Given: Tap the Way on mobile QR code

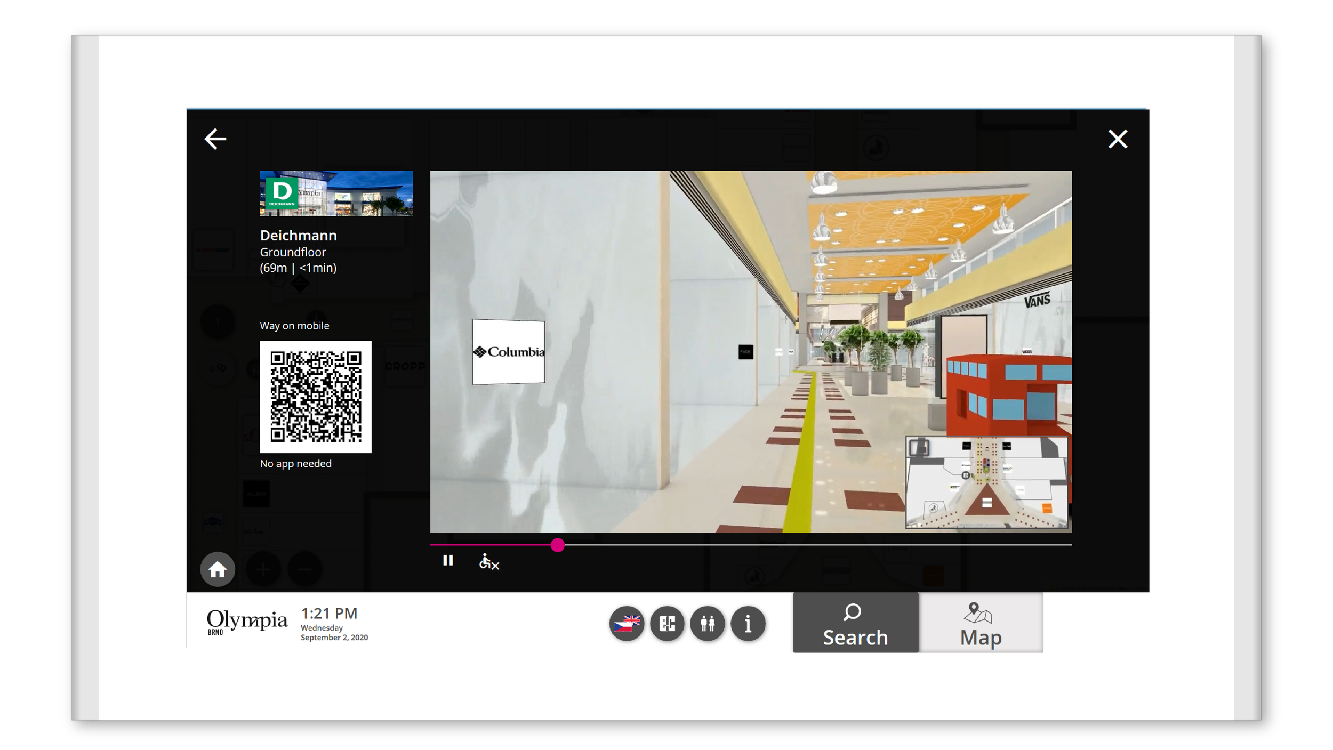Looking at the screenshot, I should point(316,397).
